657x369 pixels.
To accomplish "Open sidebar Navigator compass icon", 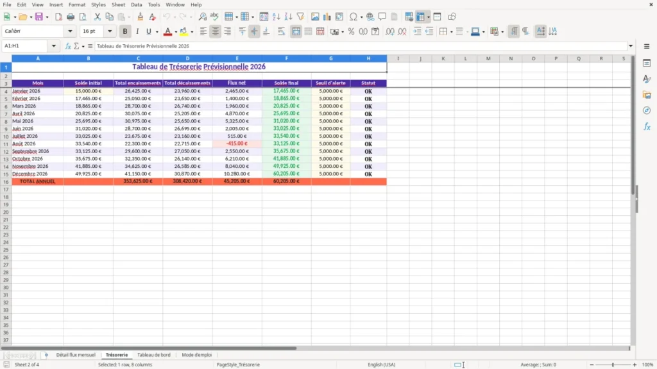I will [647, 110].
